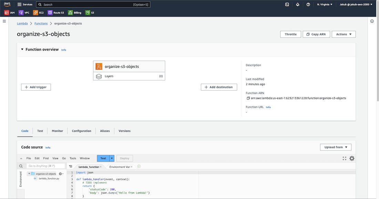Viewport: 379px width, 199px height.
Task: Collapse the Function overview section
Action: pos(22,50)
